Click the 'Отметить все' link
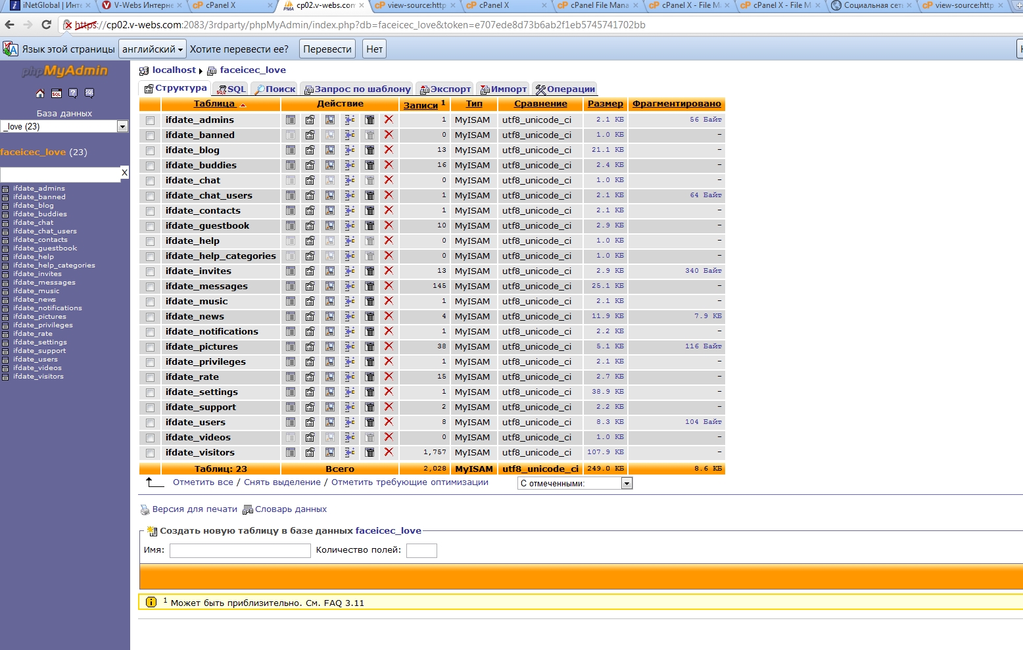The height and width of the screenshot is (650, 1023). (203, 482)
